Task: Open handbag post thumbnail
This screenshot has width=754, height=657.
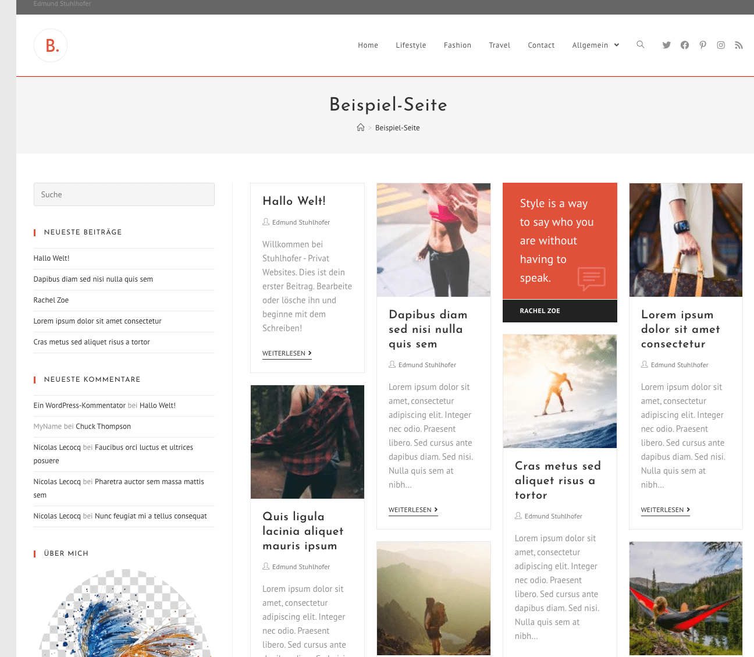Action: click(x=686, y=240)
